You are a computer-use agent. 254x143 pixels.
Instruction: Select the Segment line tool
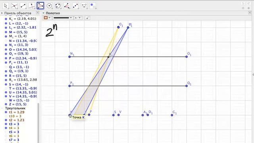pyautogui.click(x=23, y=6)
